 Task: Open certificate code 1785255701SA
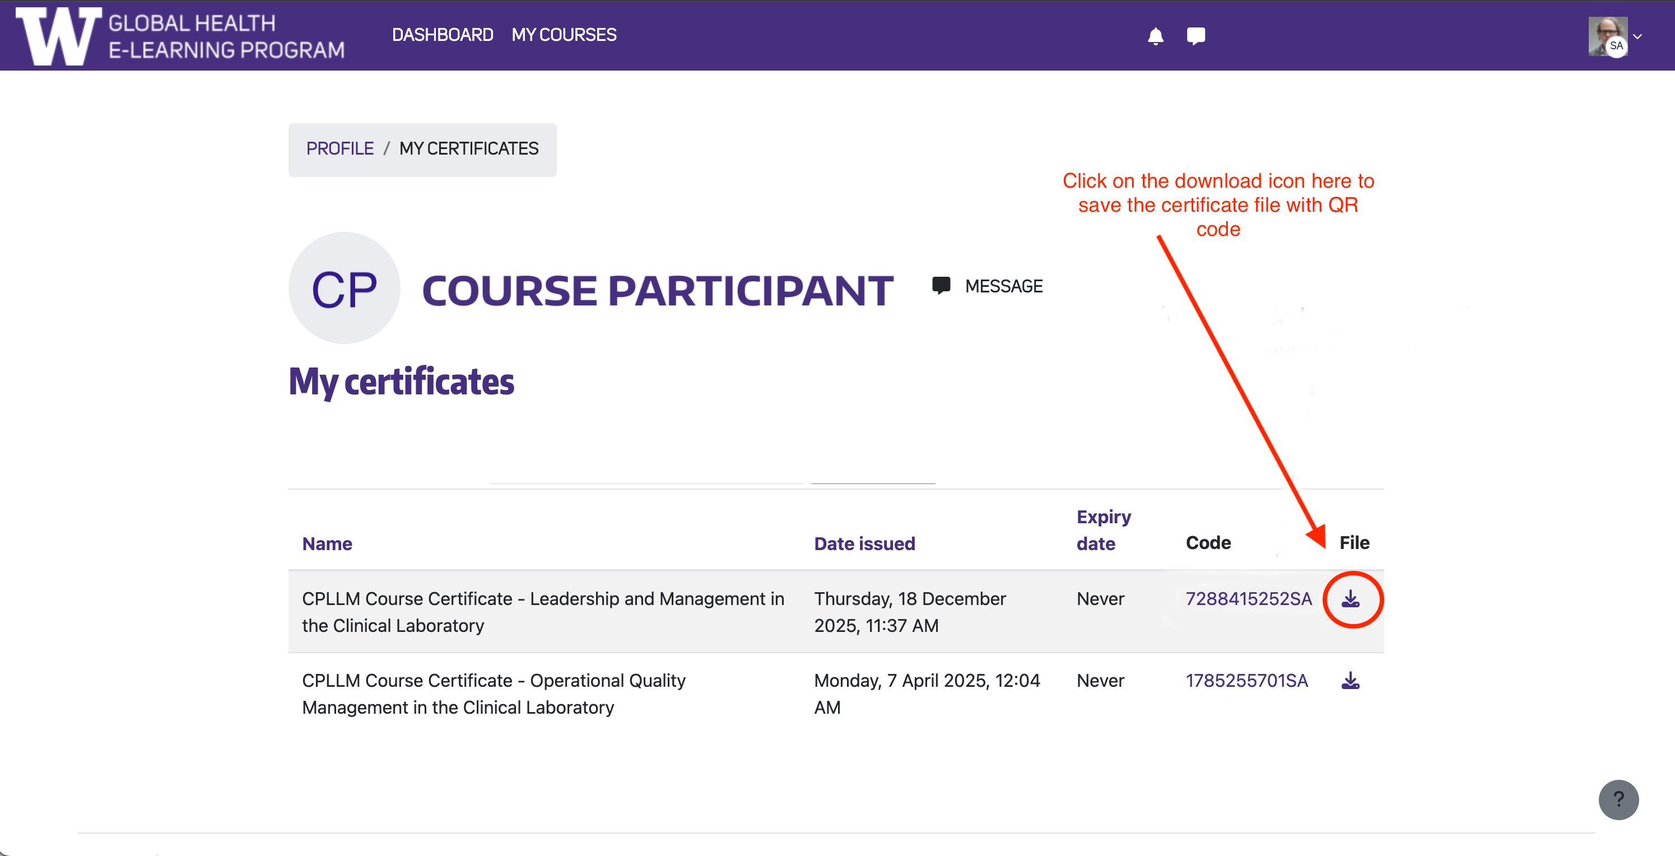point(1246,681)
